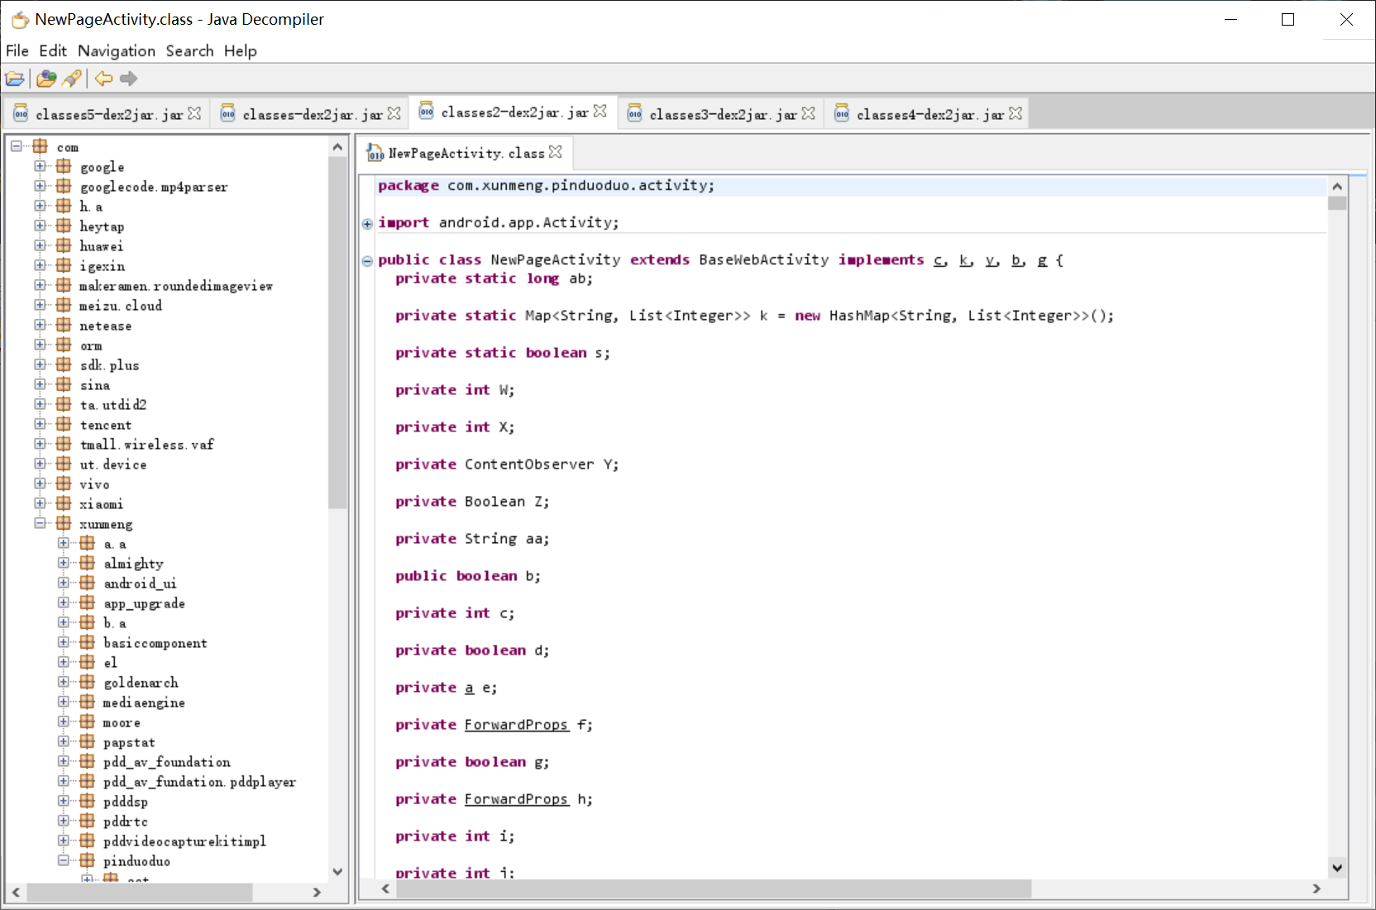The image size is (1376, 910).
Task: Select the igexin package icon
Action: click(64, 265)
